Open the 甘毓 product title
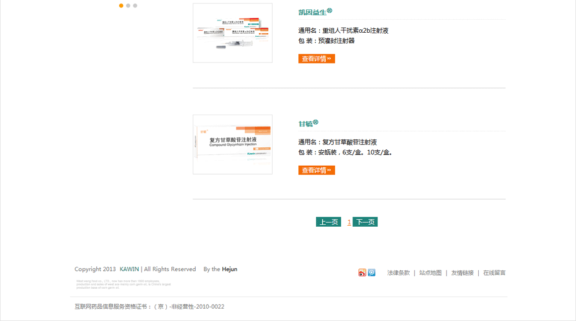 point(308,123)
